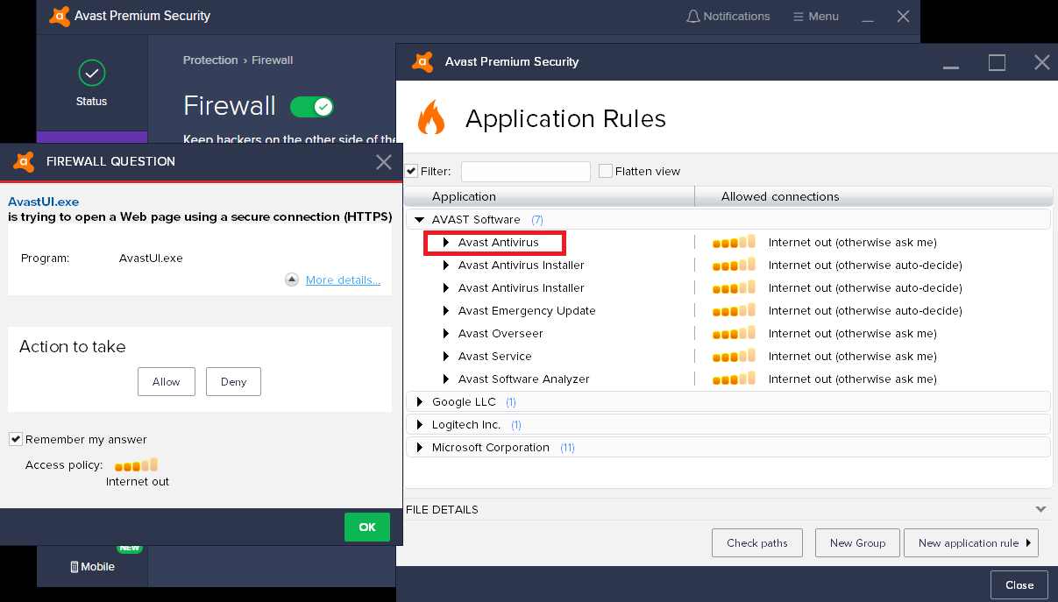Click the Mobile phone icon in sidebar
The width and height of the screenshot is (1058, 602).
(75, 567)
